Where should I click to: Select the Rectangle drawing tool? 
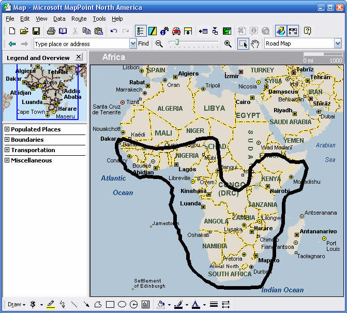(110, 304)
